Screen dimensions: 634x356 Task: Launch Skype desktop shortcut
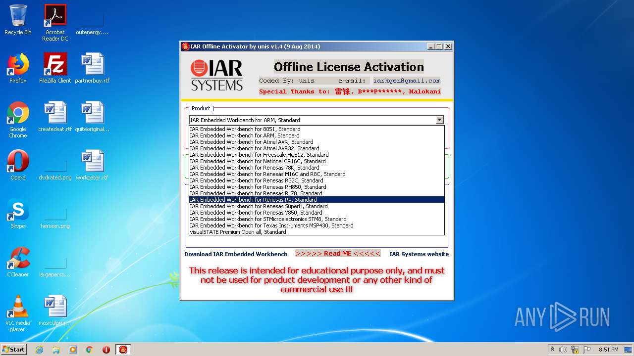click(18, 214)
